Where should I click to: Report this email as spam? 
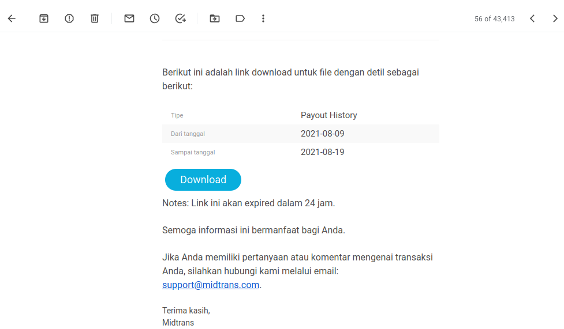69,18
